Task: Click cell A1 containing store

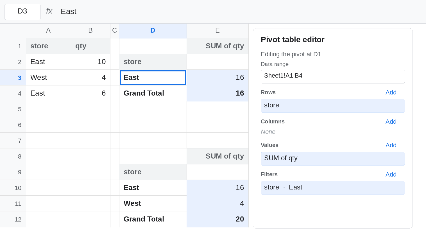Action: pyautogui.click(x=48, y=46)
